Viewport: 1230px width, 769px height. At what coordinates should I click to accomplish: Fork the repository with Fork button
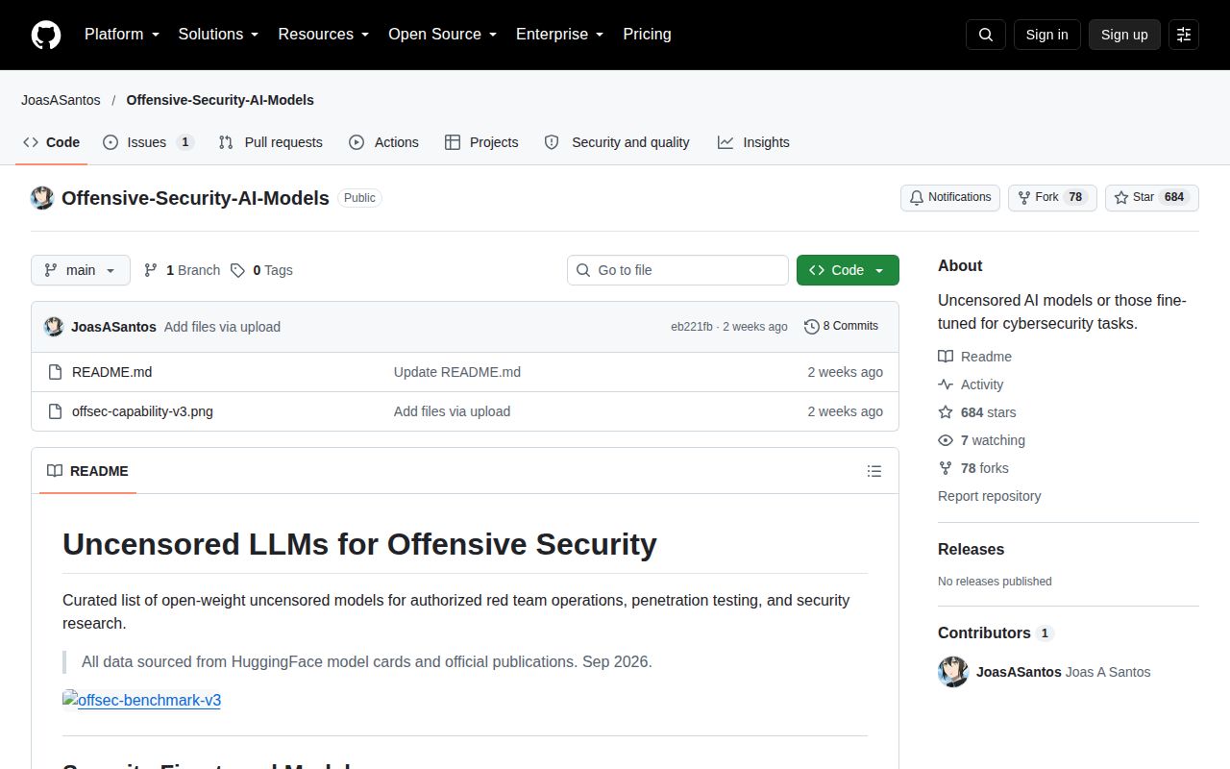[1052, 198]
